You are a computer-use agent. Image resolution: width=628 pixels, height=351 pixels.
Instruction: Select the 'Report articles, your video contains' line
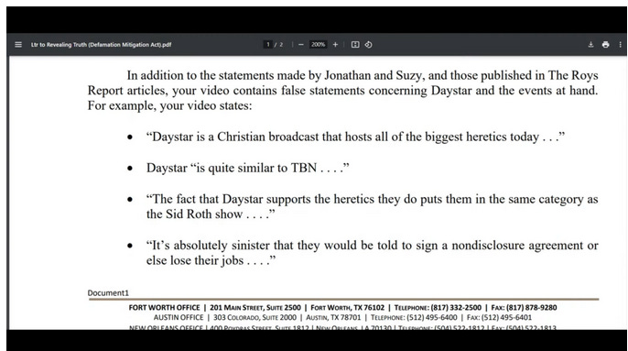(342, 91)
